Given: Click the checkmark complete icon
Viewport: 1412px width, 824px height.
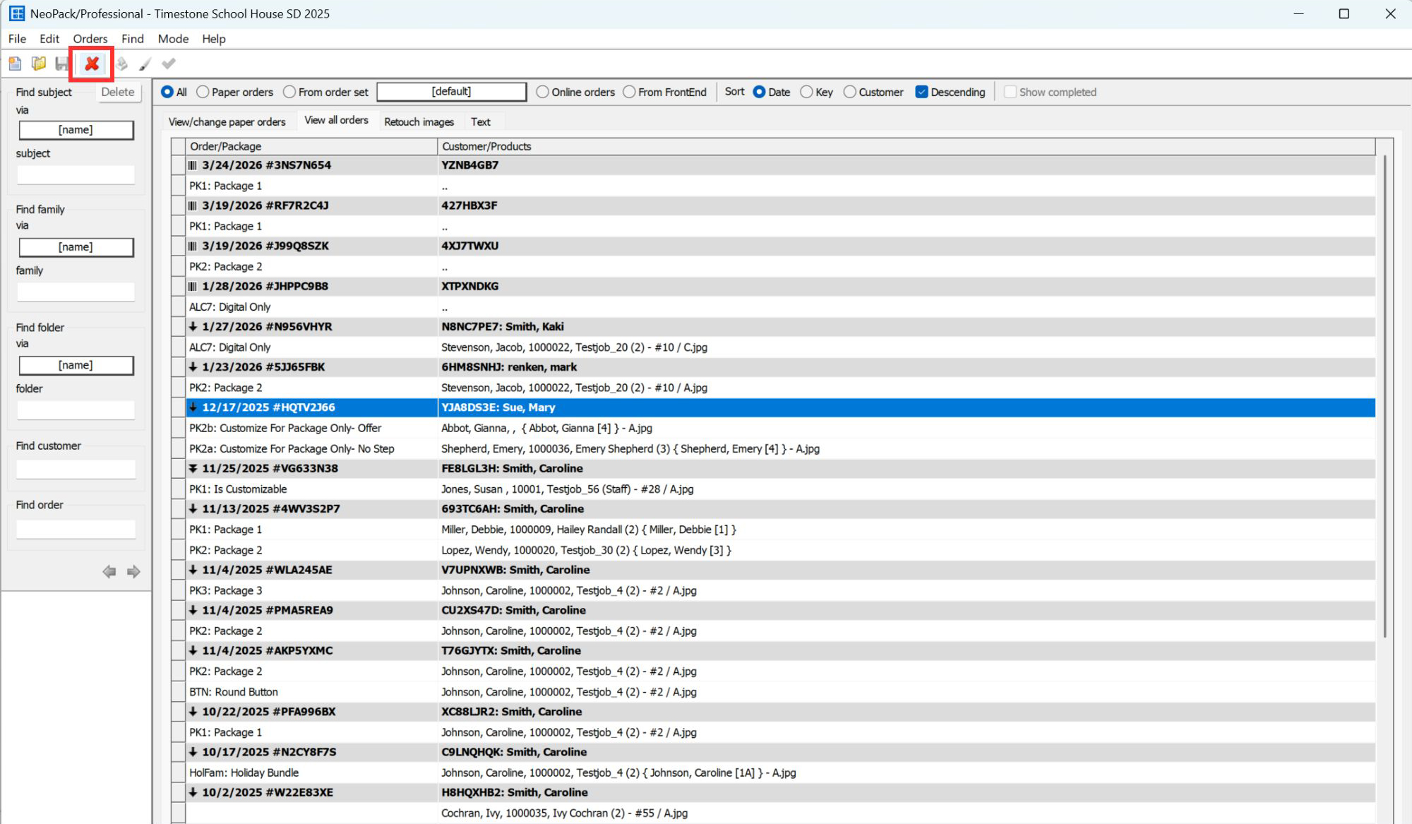Looking at the screenshot, I should pyautogui.click(x=168, y=64).
